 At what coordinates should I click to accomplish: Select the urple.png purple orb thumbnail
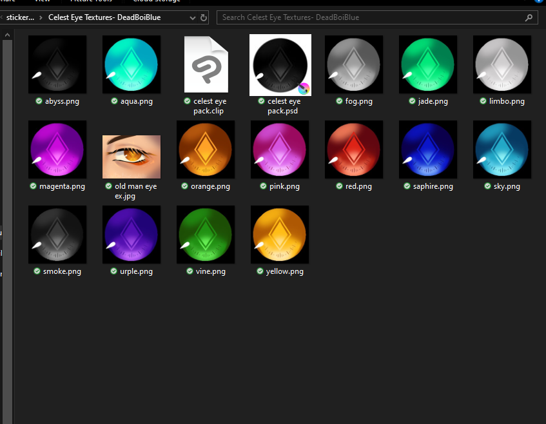coord(132,235)
